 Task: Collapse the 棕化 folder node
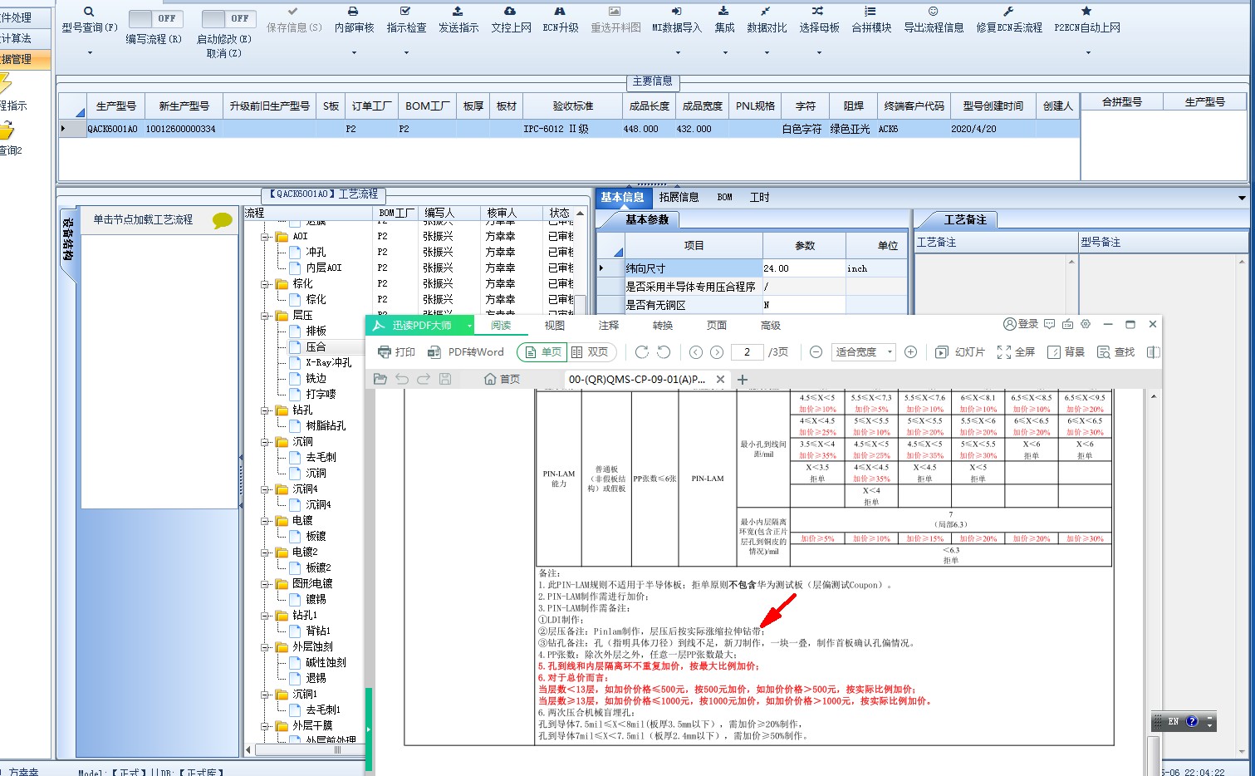[x=265, y=284]
